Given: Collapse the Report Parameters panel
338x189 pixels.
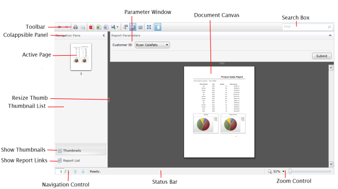Looking at the screenshot, I should [330, 35].
